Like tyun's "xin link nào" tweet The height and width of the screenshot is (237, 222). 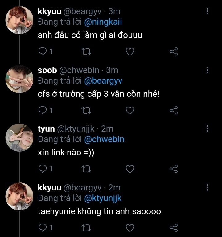[x=130, y=169]
